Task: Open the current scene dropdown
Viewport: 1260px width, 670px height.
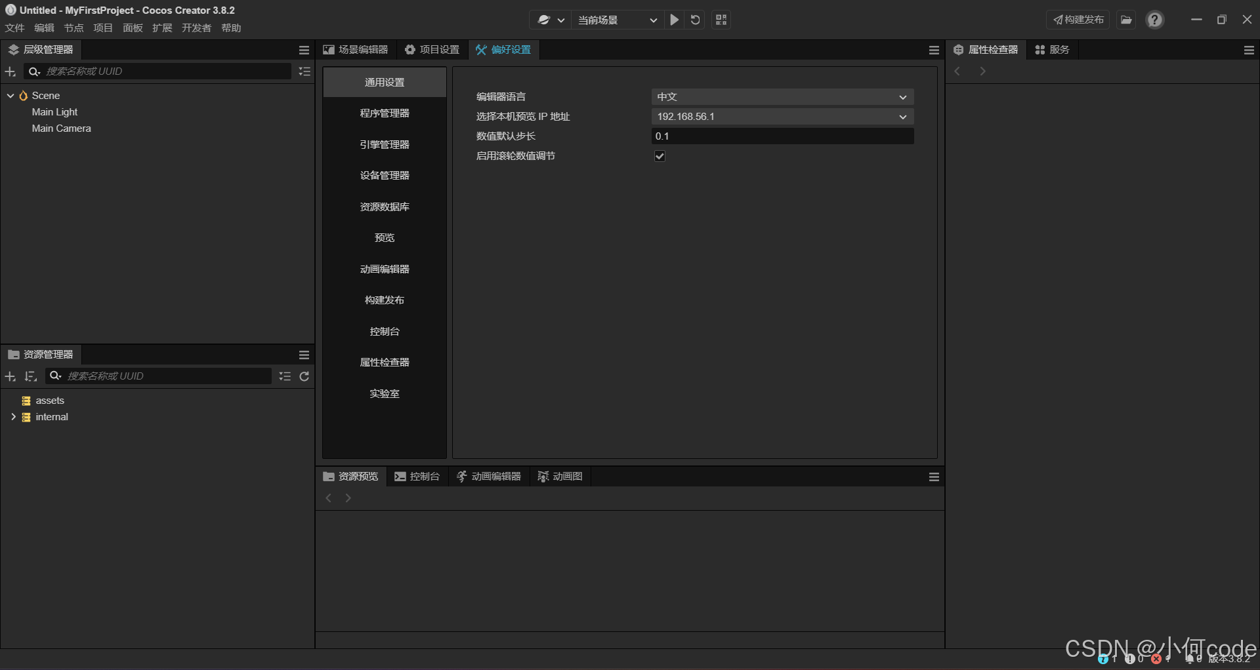Action: click(x=617, y=20)
